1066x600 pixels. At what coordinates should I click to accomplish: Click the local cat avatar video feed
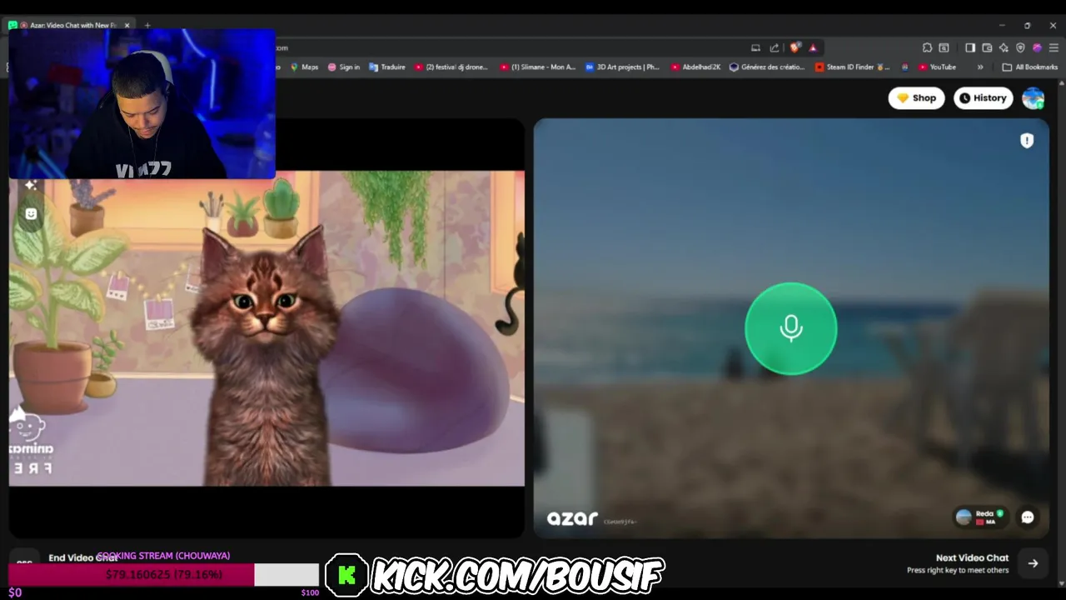tap(266, 328)
